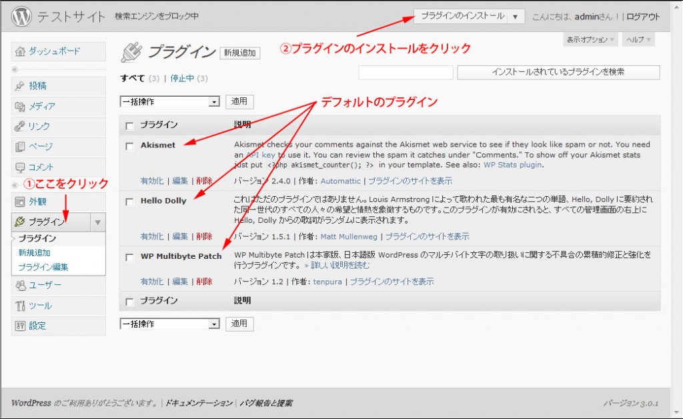
Task: Check the Hello Dolly plugin checkbox
Action: 129,201
